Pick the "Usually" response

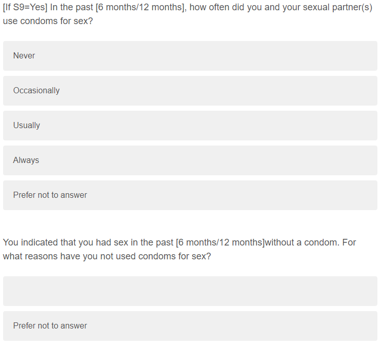click(x=190, y=126)
